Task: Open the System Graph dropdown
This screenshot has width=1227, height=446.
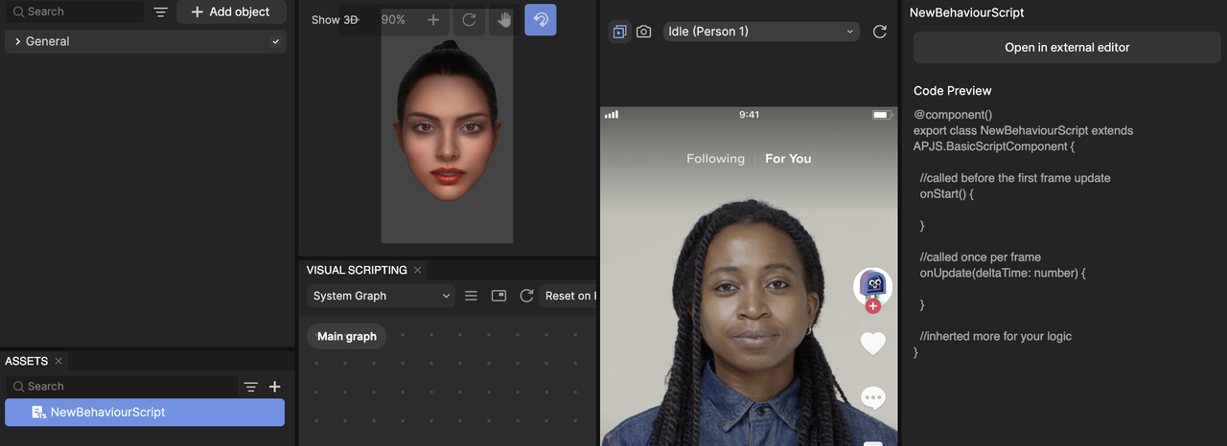Action: pos(381,296)
